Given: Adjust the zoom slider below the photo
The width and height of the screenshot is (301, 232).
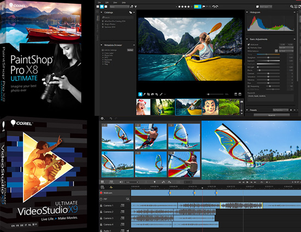Looking at the screenshot, I should (215, 94).
